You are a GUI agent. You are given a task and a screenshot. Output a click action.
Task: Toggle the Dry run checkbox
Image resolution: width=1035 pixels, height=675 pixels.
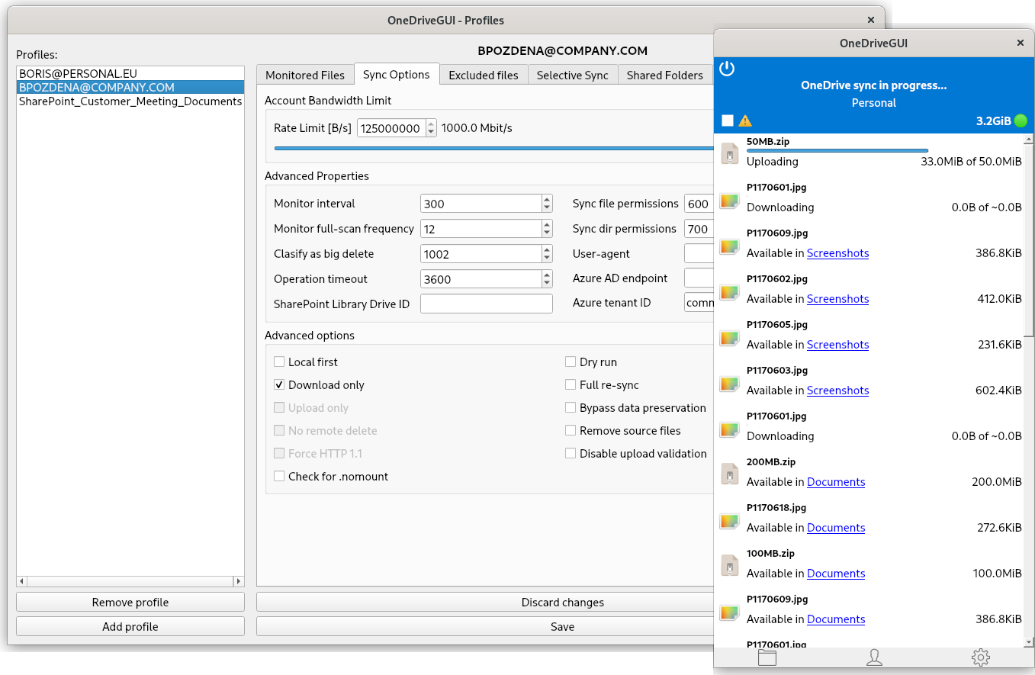[571, 362]
